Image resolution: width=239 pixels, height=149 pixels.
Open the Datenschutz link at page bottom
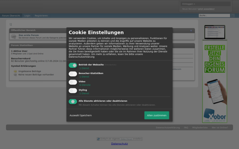click(x=119, y=144)
